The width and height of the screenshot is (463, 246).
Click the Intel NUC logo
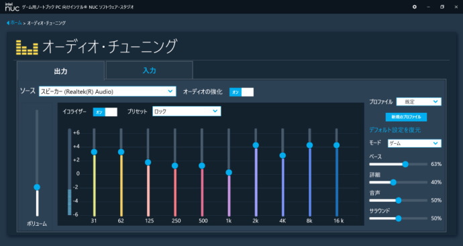[x=12, y=7]
